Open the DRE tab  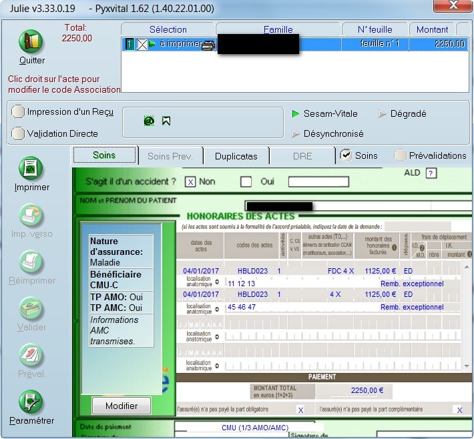tap(302, 156)
